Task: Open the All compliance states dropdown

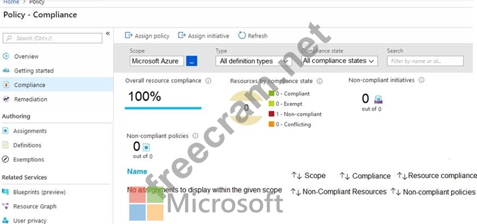Action: tap(340, 61)
